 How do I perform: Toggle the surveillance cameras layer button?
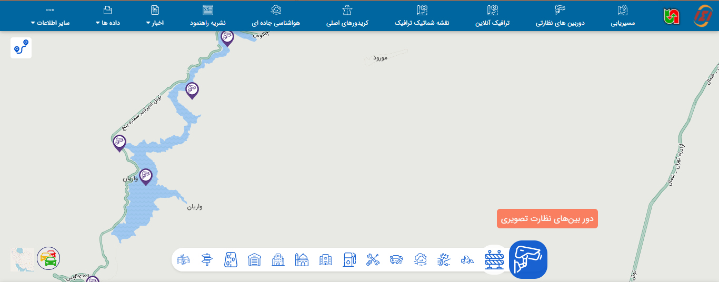point(528,259)
